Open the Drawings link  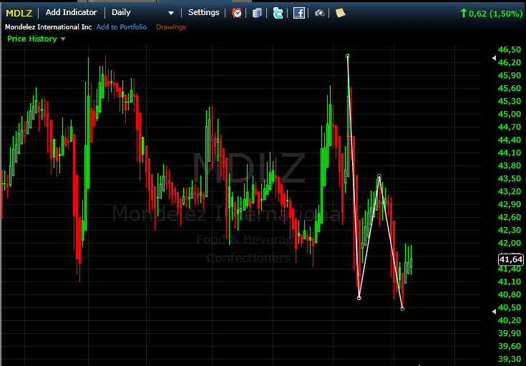coord(171,27)
